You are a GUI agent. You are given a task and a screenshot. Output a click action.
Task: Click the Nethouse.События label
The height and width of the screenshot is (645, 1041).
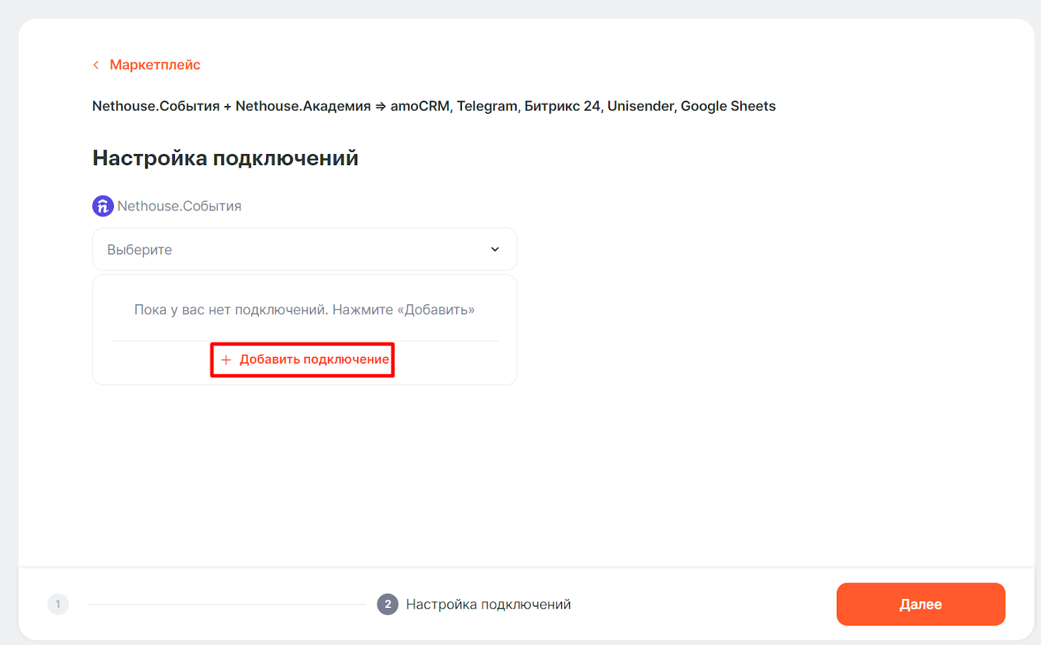tap(180, 206)
